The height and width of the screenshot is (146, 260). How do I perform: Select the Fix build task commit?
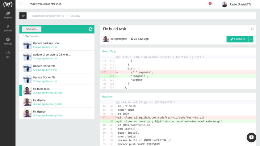57,90
